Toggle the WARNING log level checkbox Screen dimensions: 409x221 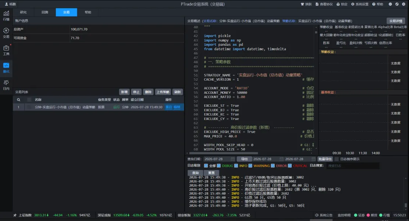pyautogui.click(x=250, y=166)
